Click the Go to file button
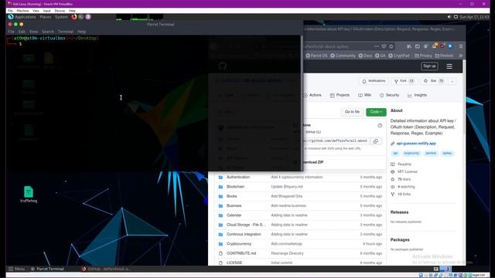The width and height of the screenshot is (495, 278). click(x=352, y=112)
